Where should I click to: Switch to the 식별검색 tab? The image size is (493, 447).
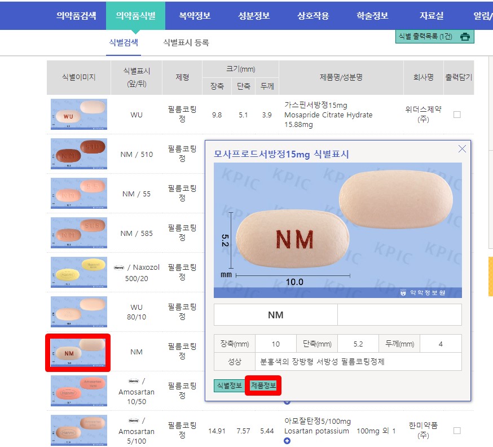click(x=123, y=42)
